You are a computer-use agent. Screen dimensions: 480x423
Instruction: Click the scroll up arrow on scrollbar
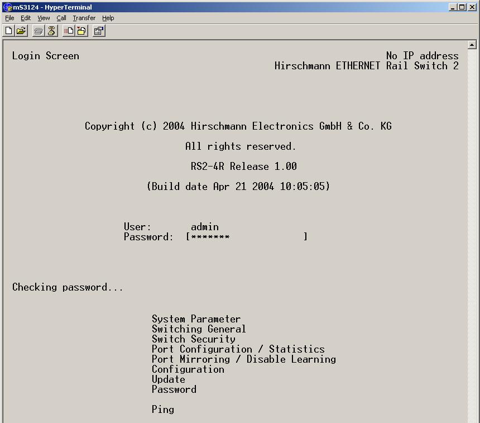[x=472, y=45]
